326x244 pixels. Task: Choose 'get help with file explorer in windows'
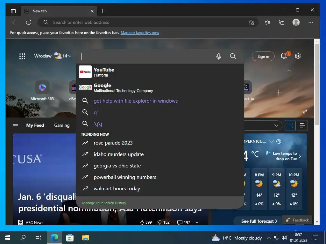pos(160,101)
